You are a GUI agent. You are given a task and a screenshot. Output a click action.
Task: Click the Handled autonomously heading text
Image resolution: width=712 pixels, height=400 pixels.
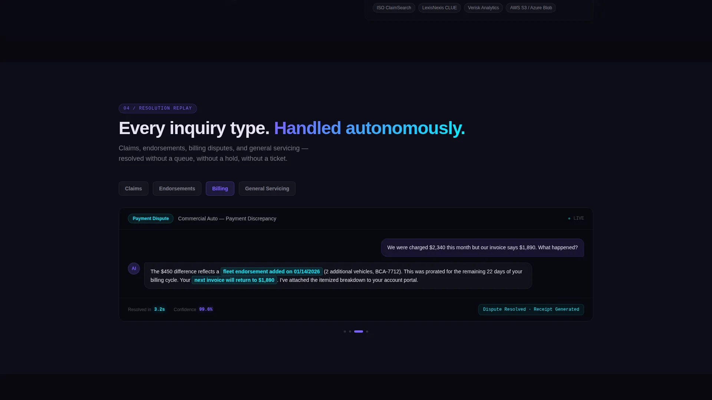click(x=369, y=128)
